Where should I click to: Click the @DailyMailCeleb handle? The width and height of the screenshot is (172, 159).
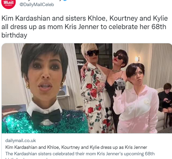pos(37,5)
